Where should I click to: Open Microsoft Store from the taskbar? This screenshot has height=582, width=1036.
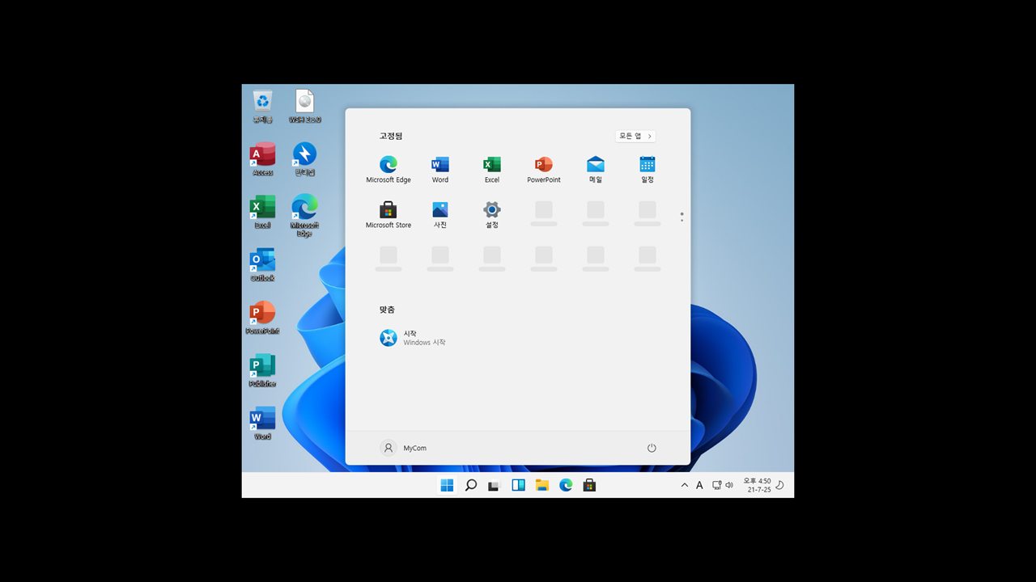tap(590, 485)
